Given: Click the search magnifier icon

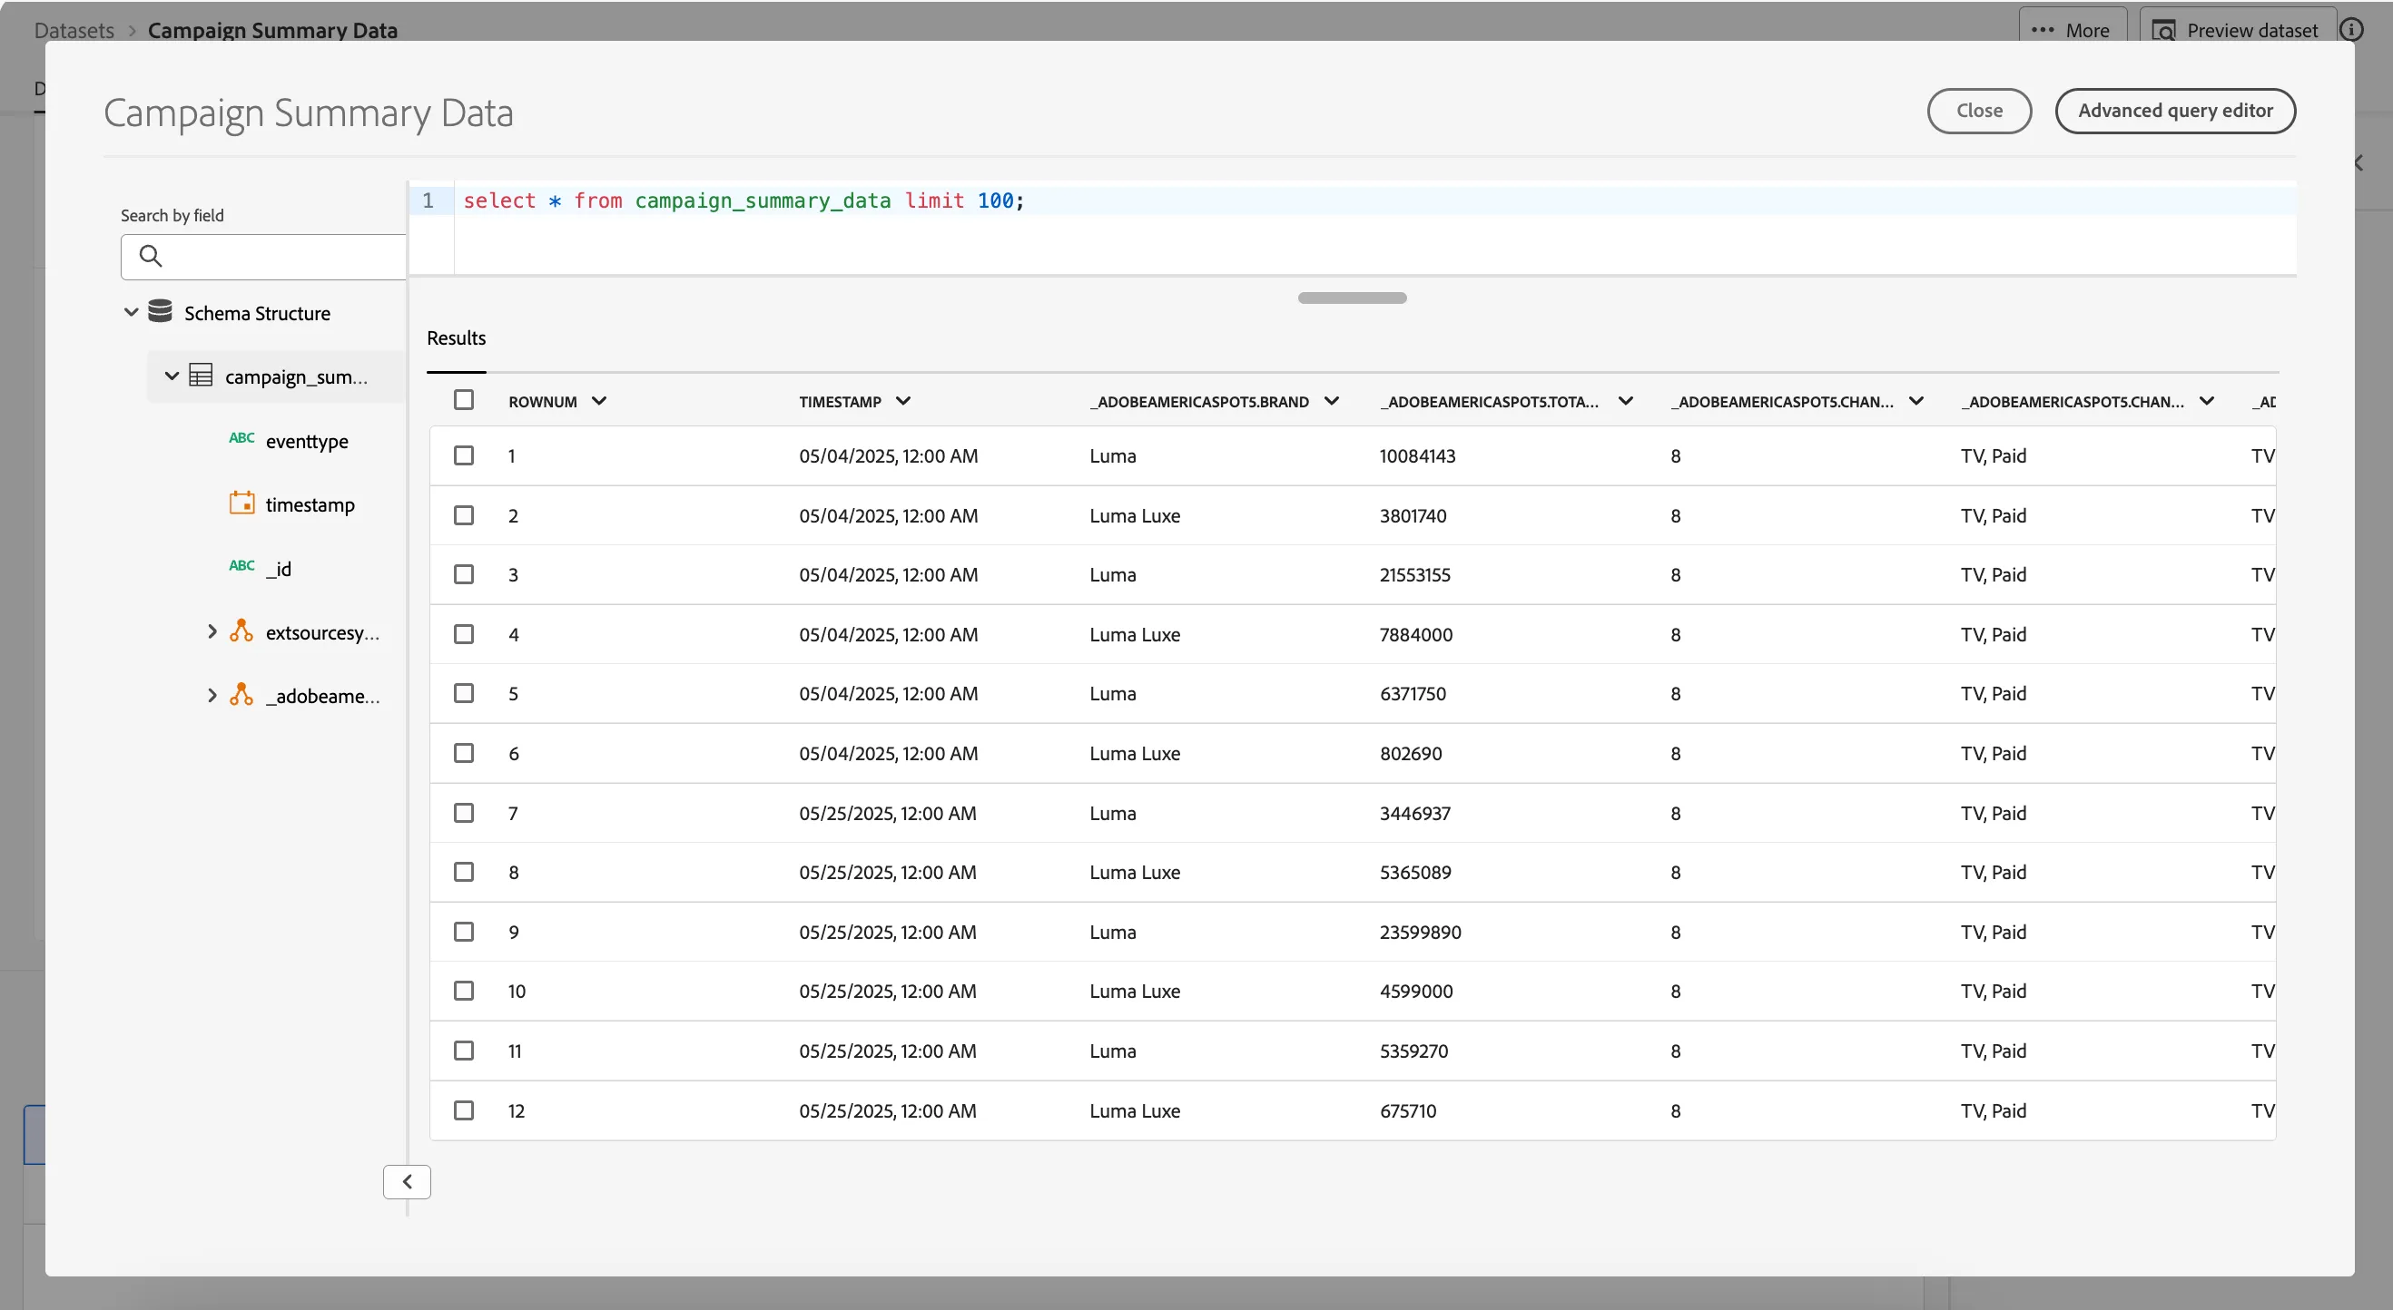Looking at the screenshot, I should [151, 255].
